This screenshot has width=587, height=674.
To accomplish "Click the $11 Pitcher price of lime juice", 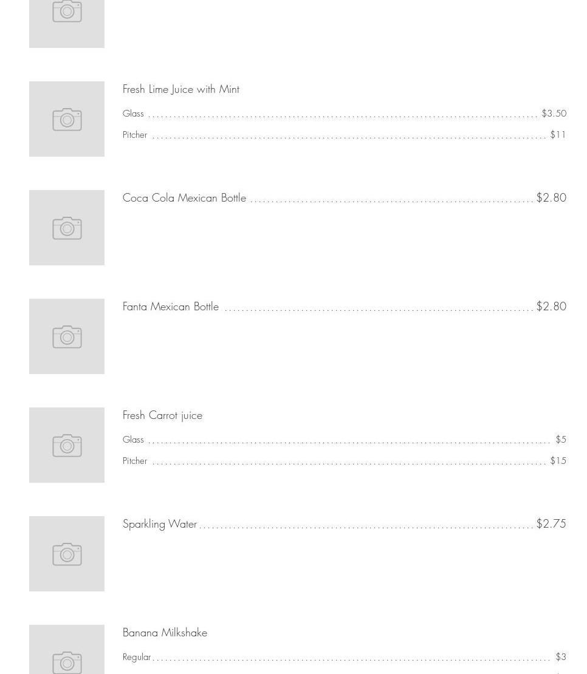I will point(558,135).
